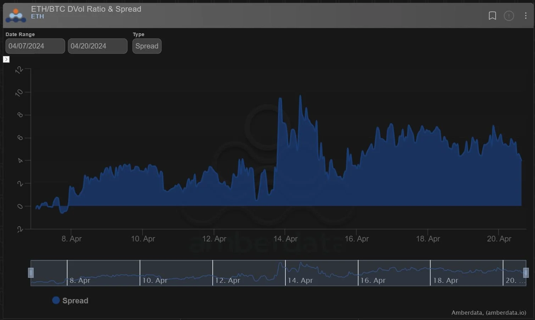
Task: Click the 18. Apr x-axis label
Action: pos(428,239)
